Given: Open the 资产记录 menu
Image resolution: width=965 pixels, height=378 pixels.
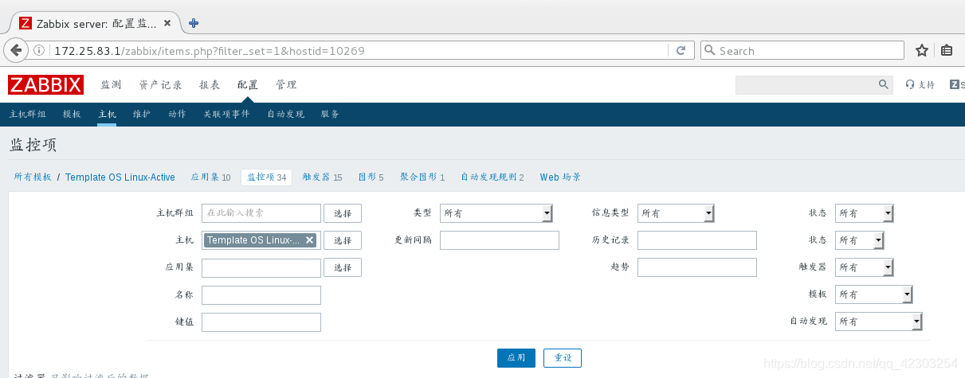Looking at the screenshot, I should pyautogui.click(x=160, y=84).
